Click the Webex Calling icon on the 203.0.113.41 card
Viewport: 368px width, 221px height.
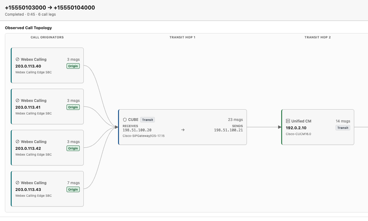[x=17, y=101]
